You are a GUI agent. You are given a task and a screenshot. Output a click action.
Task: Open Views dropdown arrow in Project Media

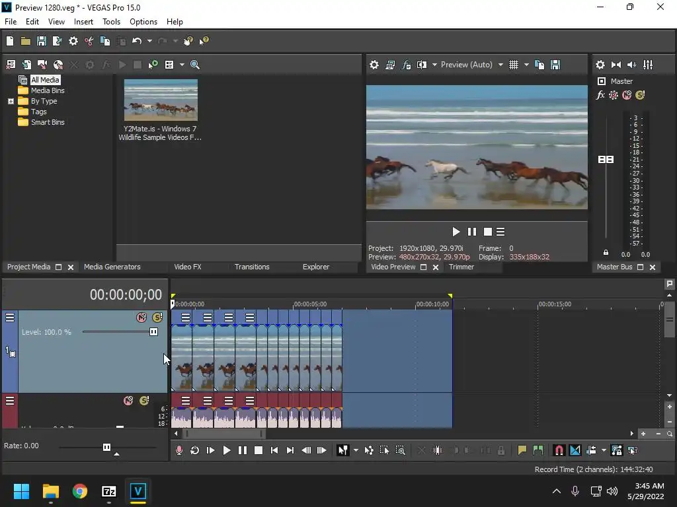click(182, 65)
